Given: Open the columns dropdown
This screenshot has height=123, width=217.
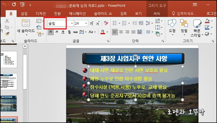Looking at the screenshot, I should click(150, 32).
